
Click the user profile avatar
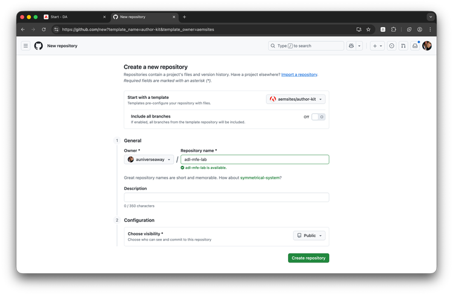[x=427, y=46]
